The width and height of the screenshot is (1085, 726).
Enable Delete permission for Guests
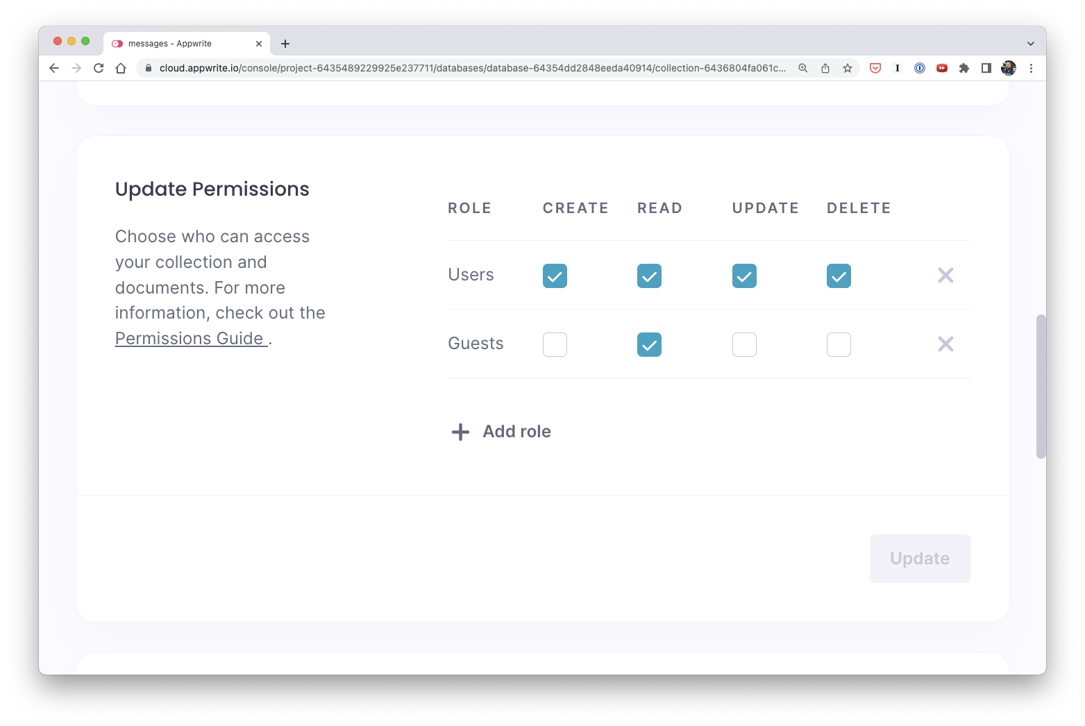click(x=839, y=345)
